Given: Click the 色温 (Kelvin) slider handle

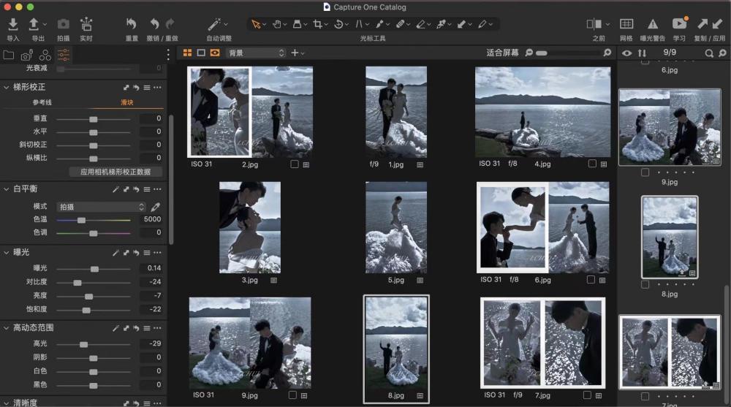Looking at the screenshot, I should coord(81,220).
